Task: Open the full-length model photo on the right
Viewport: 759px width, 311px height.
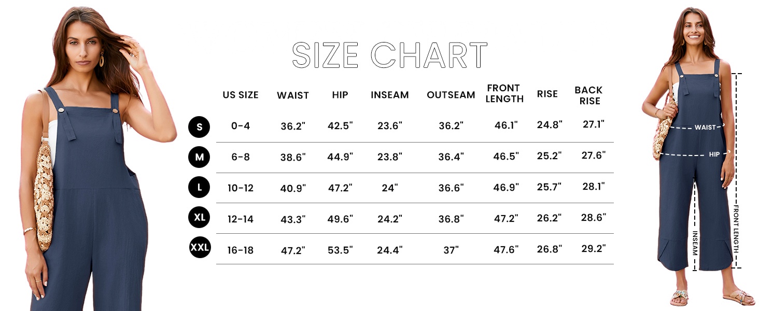Action: tap(697, 155)
